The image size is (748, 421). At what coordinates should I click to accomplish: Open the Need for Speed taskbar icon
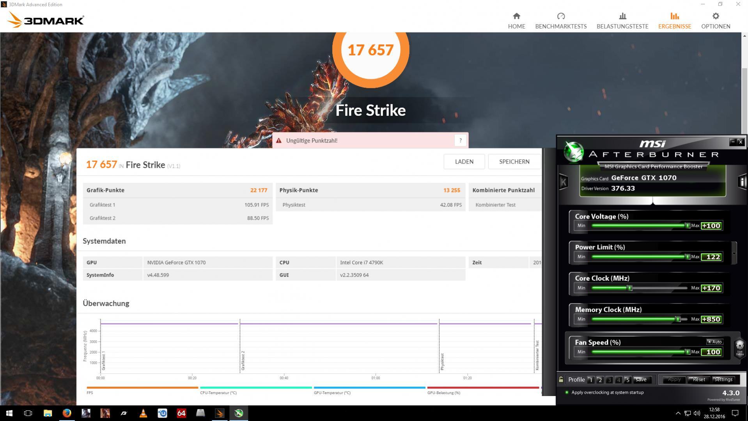pyautogui.click(x=124, y=413)
